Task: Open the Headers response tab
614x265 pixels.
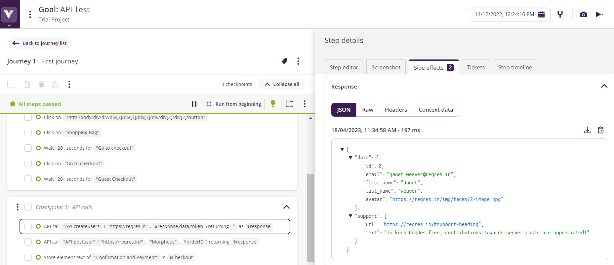Action: pos(396,110)
